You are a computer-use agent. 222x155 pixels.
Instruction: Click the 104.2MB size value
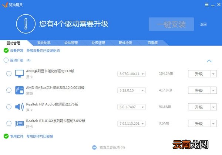pyautogui.click(x=166, y=73)
